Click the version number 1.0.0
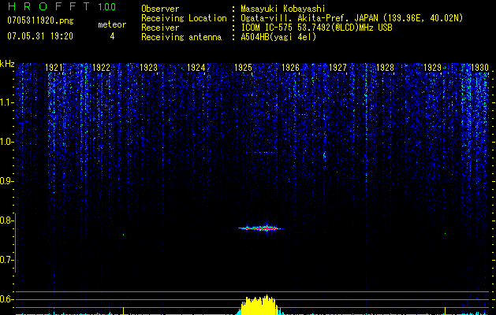Image resolution: width=496 pixels, height=315 pixels. (107, 6)
